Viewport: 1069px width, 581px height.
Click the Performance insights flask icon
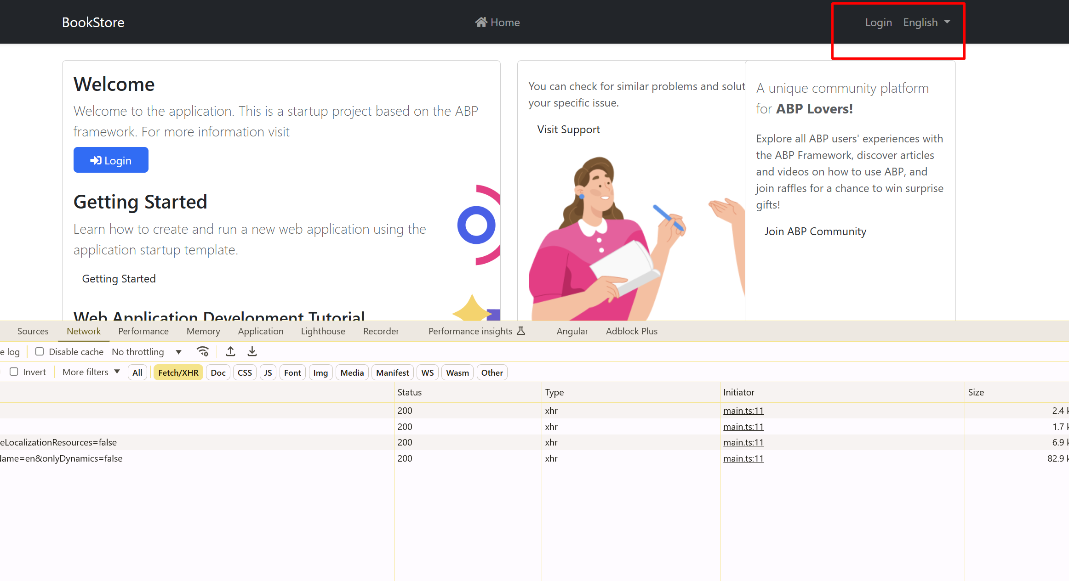coord(521,331)
